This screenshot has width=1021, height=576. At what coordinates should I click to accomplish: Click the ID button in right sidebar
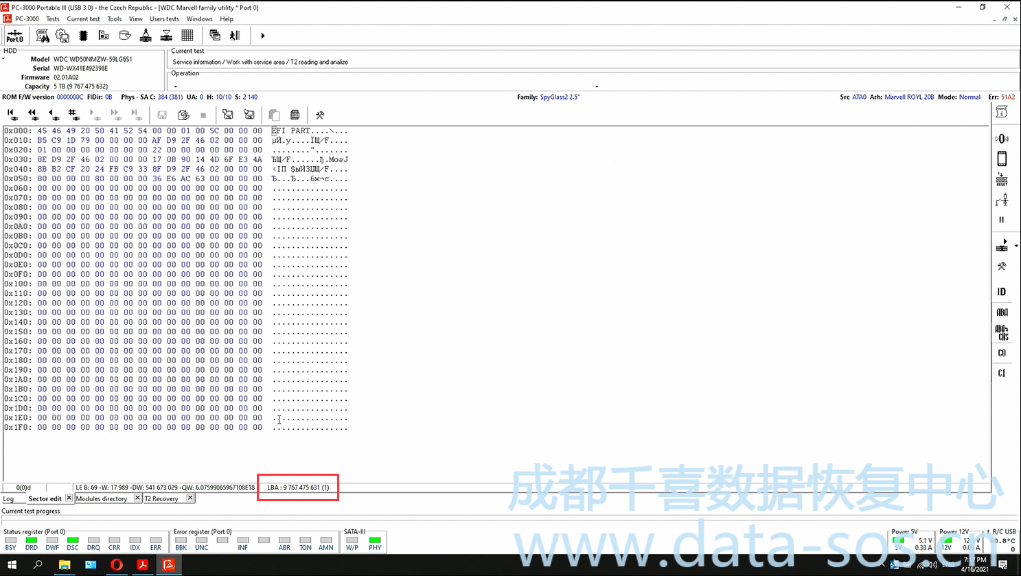(x=1002, y=292)
